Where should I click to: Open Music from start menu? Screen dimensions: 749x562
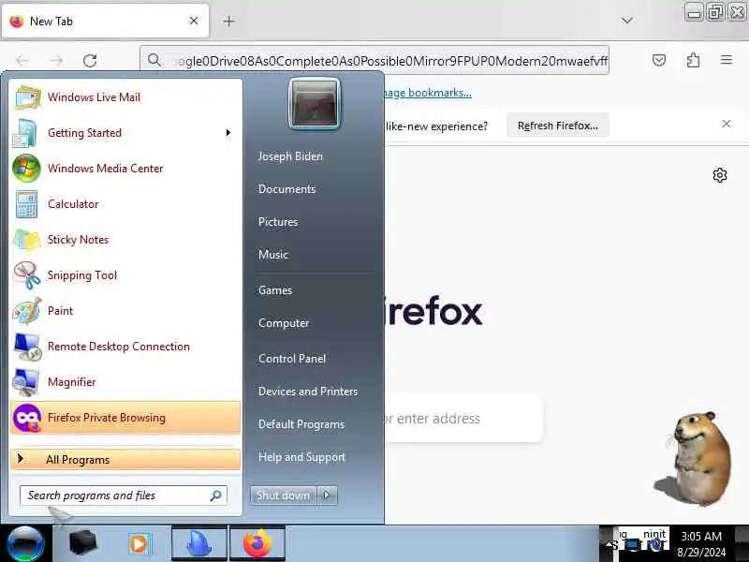(273, 255)
